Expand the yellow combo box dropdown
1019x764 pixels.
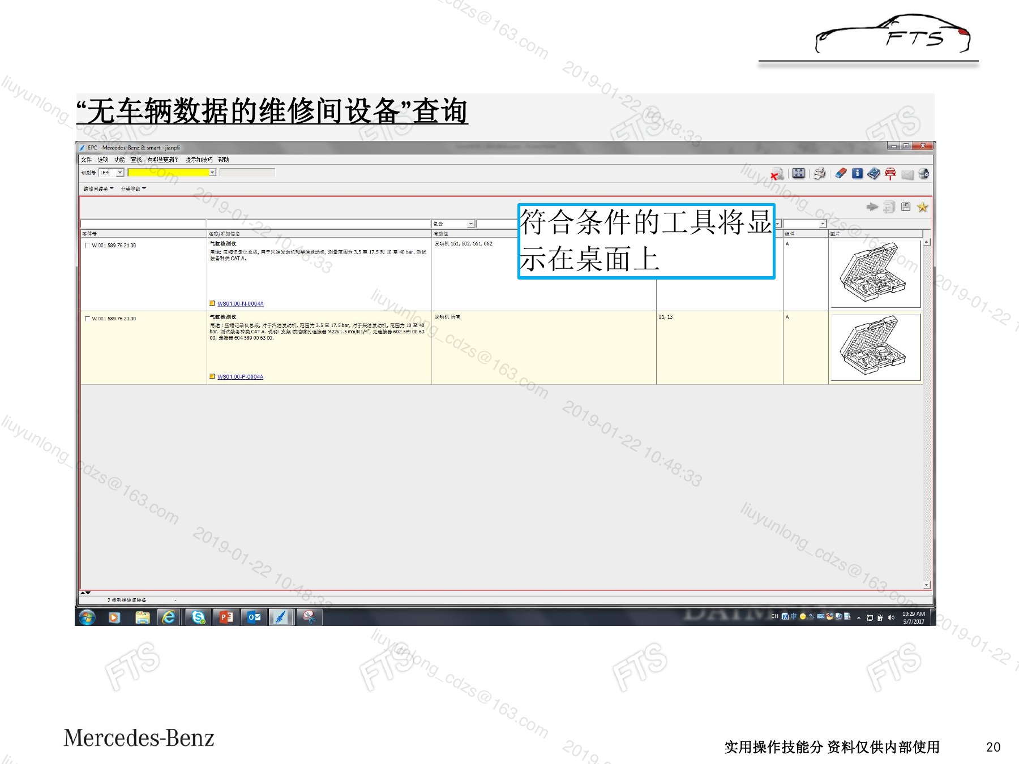click(212, 173)
